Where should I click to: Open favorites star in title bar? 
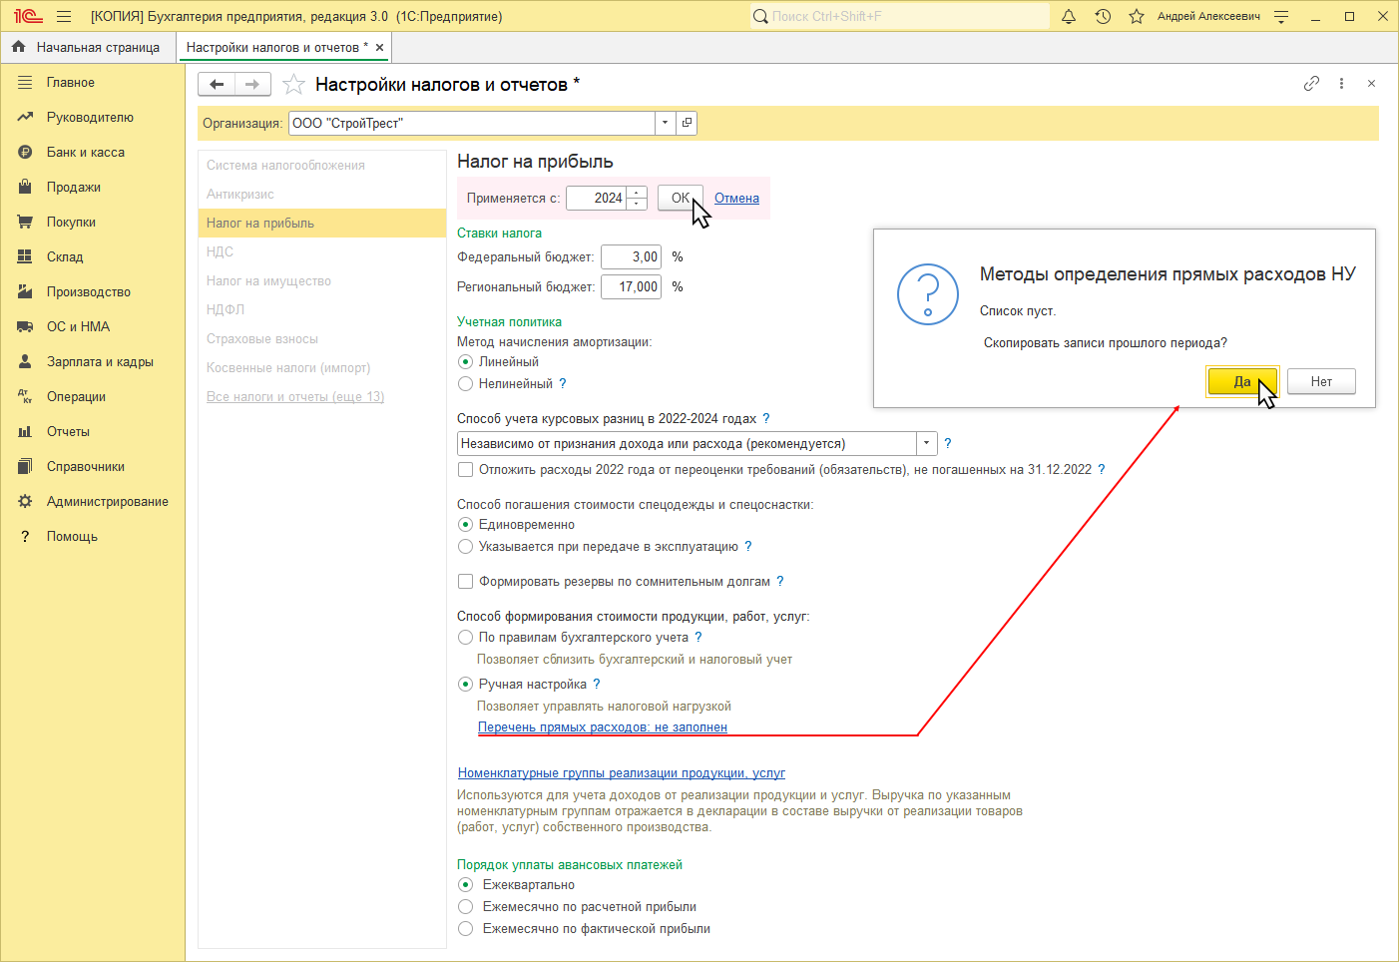(x=1137, y=16)
